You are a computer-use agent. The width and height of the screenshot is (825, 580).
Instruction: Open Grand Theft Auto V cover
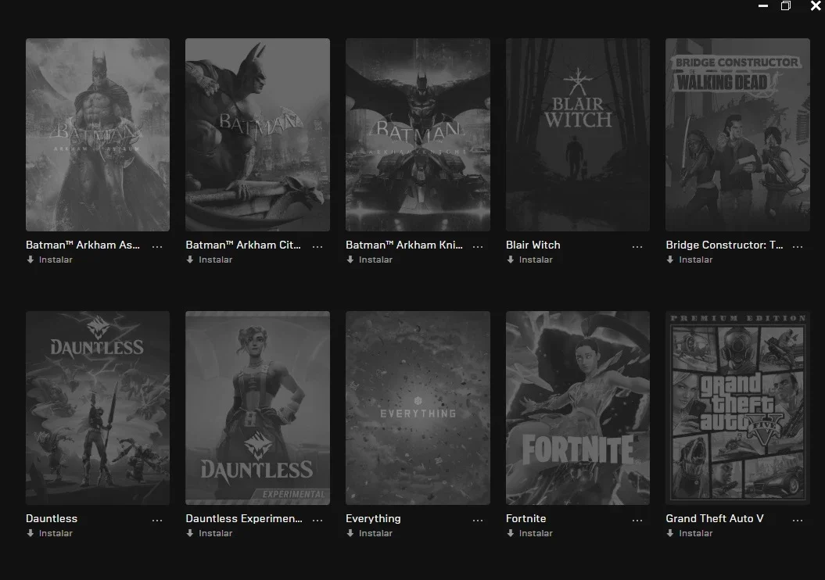click(x=737, y=408)
